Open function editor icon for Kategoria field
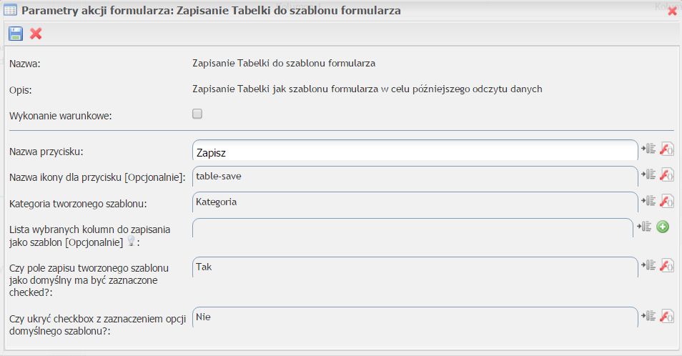 [x=666, y=200]
